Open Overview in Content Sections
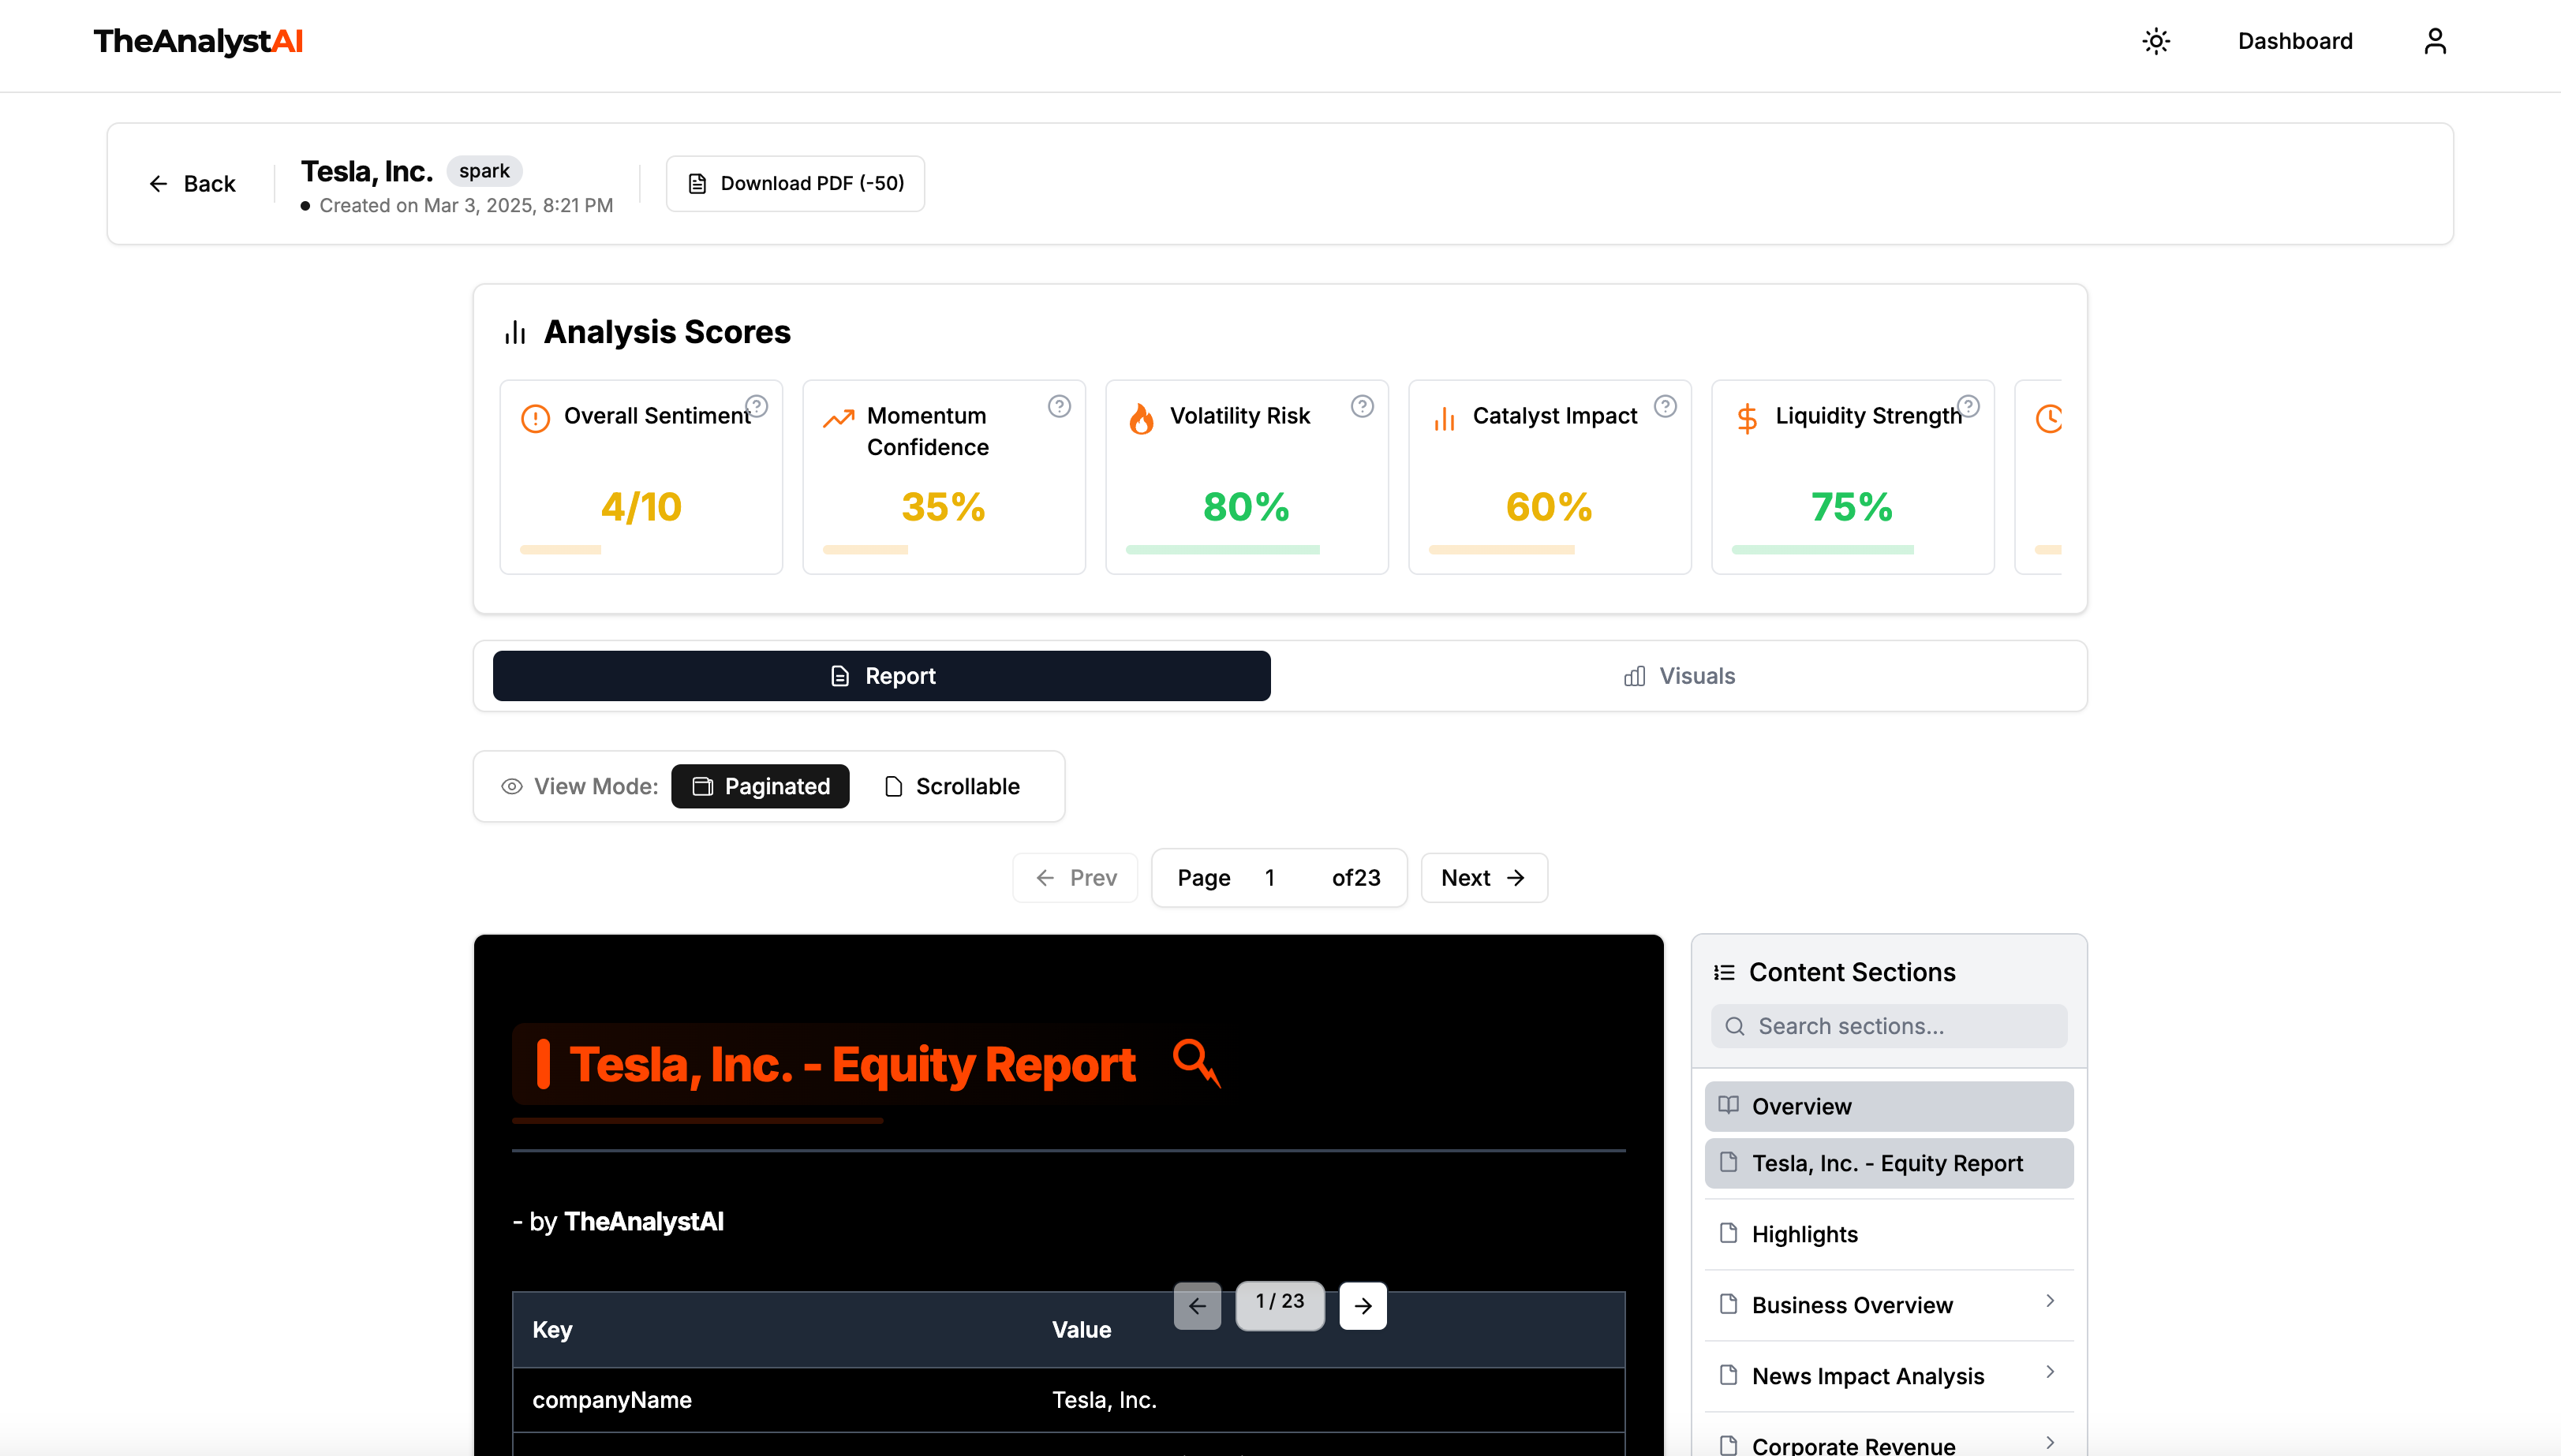This screenshot has width=2561, height=1456. (1889, 1106)
